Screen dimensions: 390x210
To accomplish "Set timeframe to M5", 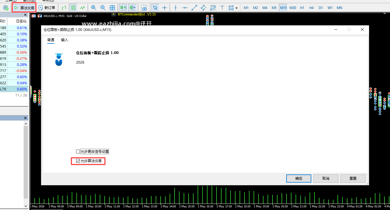I will [274, 8].
